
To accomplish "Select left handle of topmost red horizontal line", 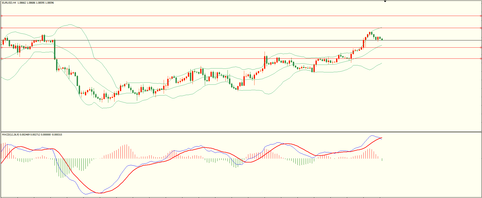I will point(2,16).
